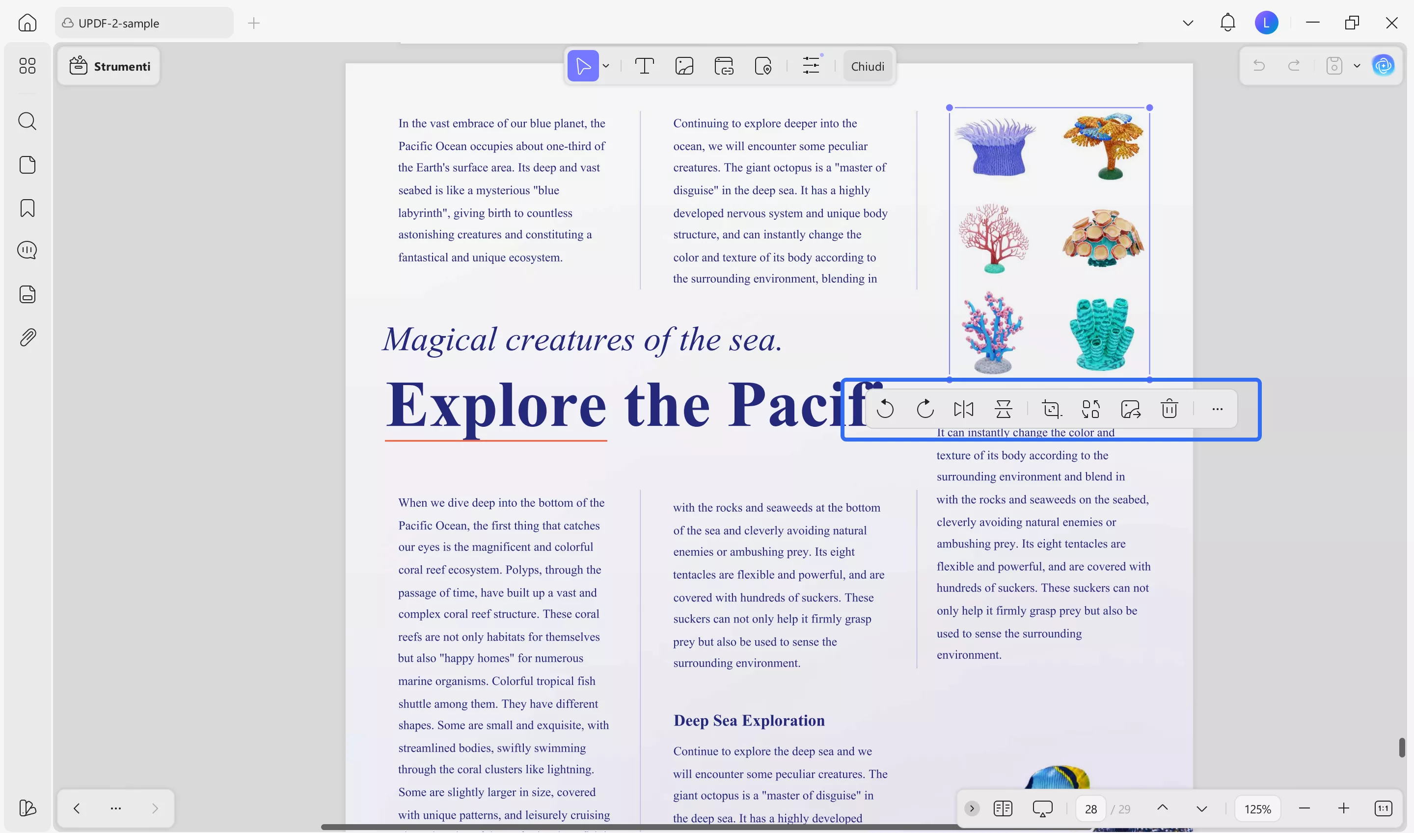Screen dimensions: 1414x833
Task: Open more image options ellipsis menu
Action: coord(1217,409)
